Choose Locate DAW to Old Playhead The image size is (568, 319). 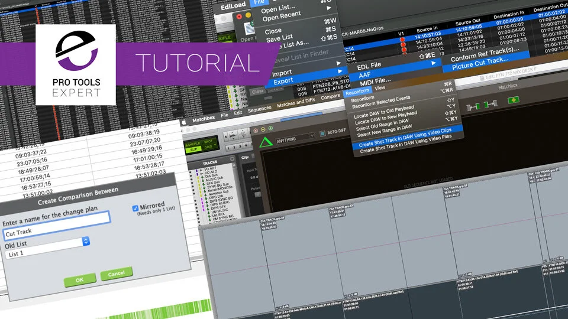[383, 112]
